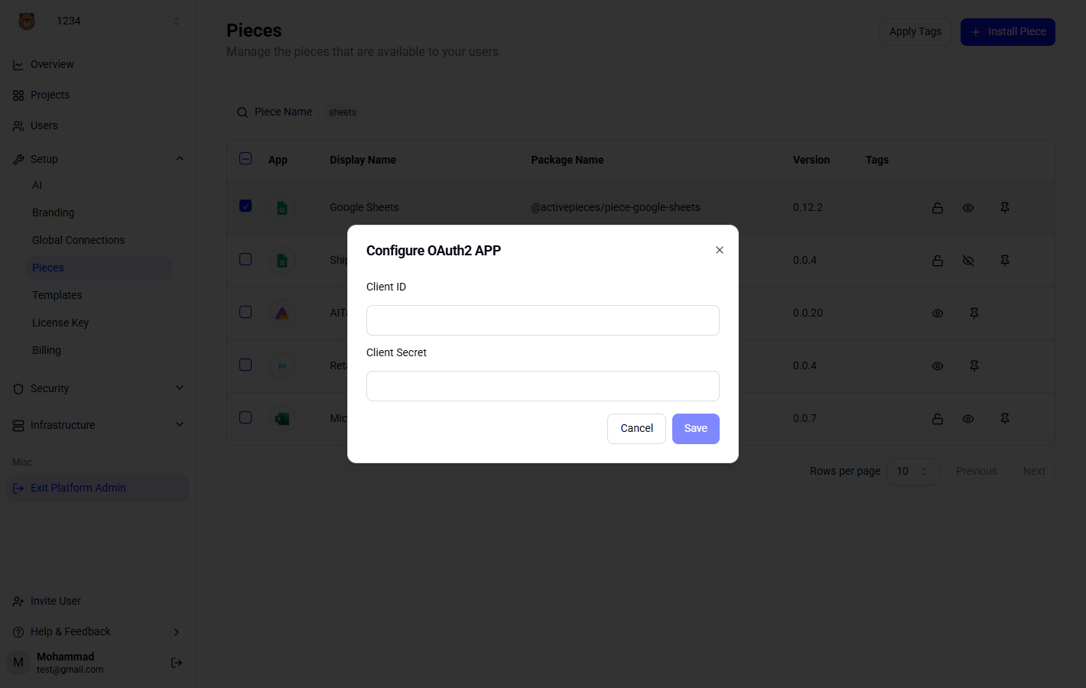
Task: Open the Rows per page selector
Action: 912,471
